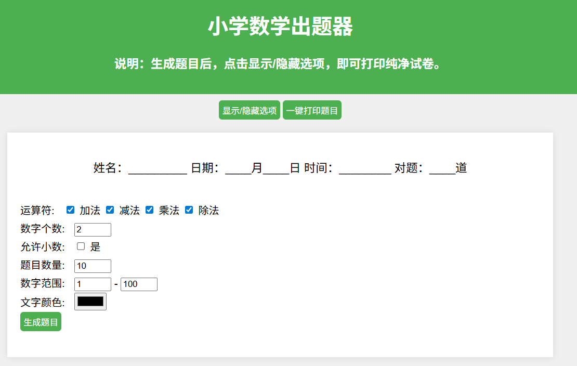Focus the 数字个数 number count field
The width and height of the screenshot is (577, 366).
[x=93, y=229]
